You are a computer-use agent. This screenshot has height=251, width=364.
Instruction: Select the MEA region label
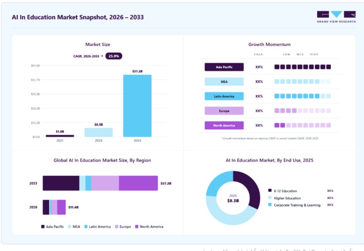(x=224, y=82)
